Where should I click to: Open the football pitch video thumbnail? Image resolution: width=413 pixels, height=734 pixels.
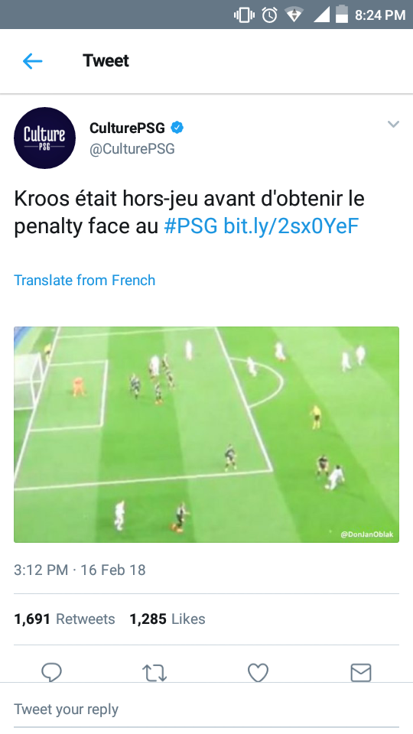point(206,434)
